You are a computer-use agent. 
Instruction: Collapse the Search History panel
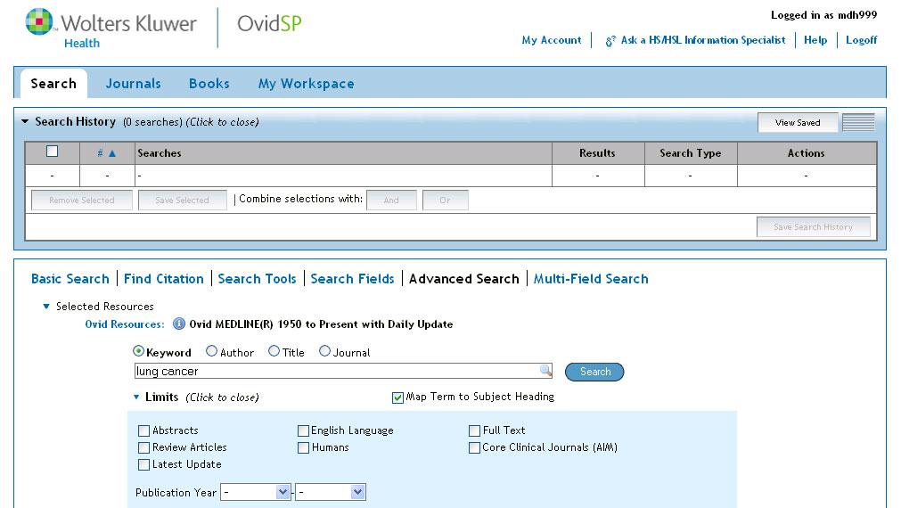click(26, 122)
